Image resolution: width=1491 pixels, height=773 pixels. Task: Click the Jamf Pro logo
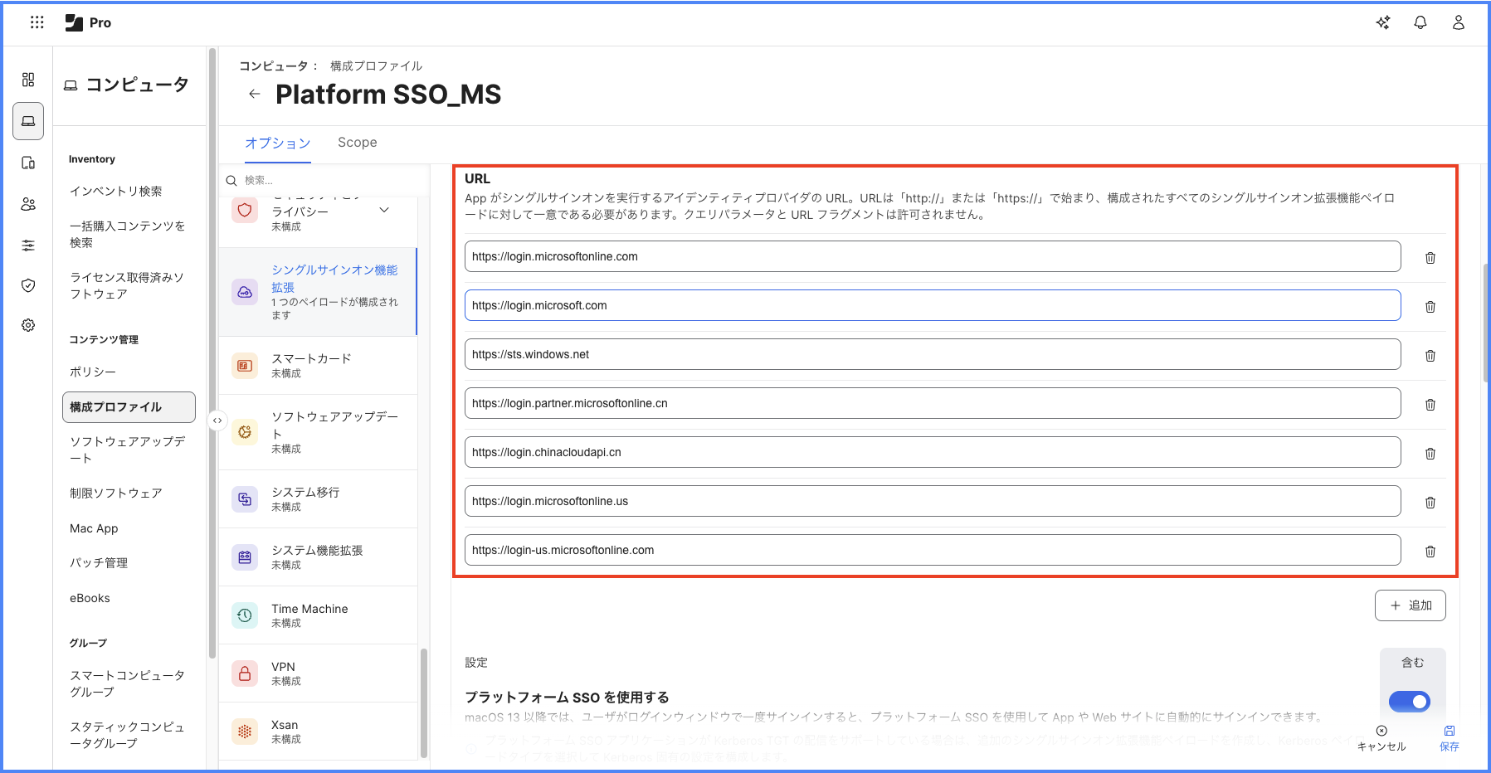click(x=88, y=22)
